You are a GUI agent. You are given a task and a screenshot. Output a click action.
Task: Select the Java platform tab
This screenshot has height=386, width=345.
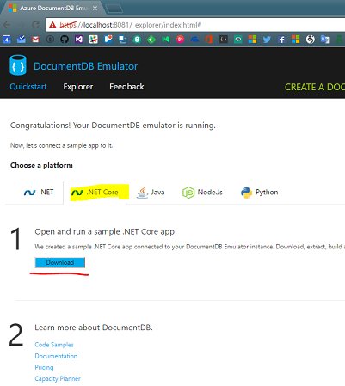click(x=151, y=193)
